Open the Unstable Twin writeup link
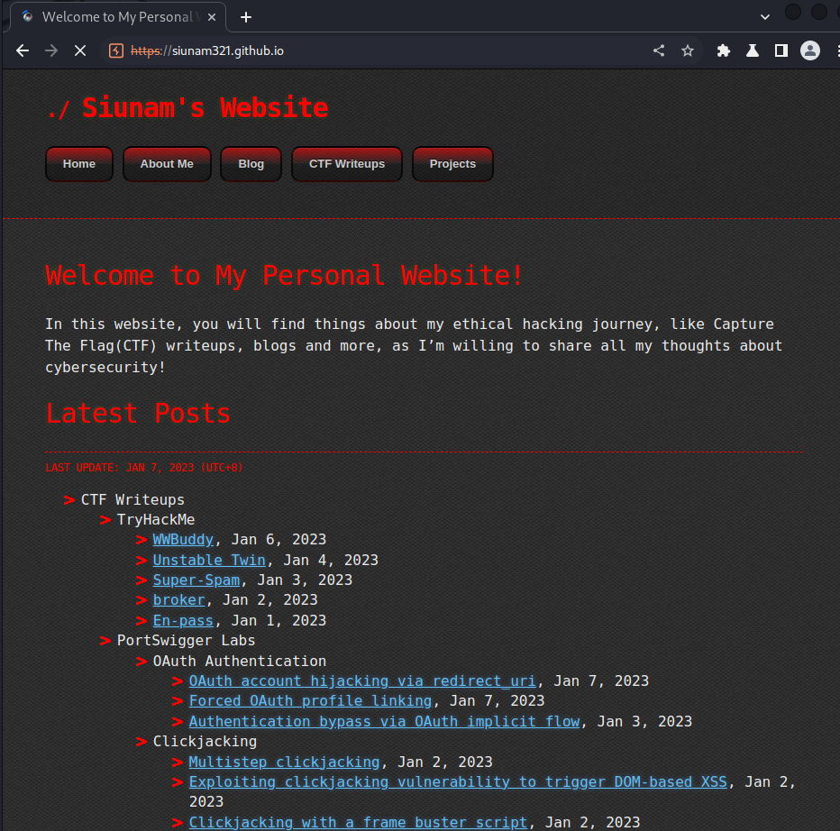This screenshot has width=840, height=831. click(209, 561)
